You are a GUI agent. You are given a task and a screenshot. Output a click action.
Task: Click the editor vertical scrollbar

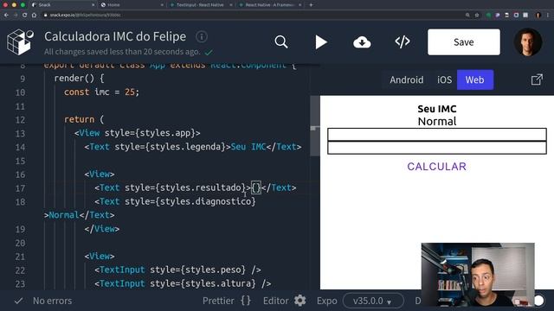click(315, 125)
